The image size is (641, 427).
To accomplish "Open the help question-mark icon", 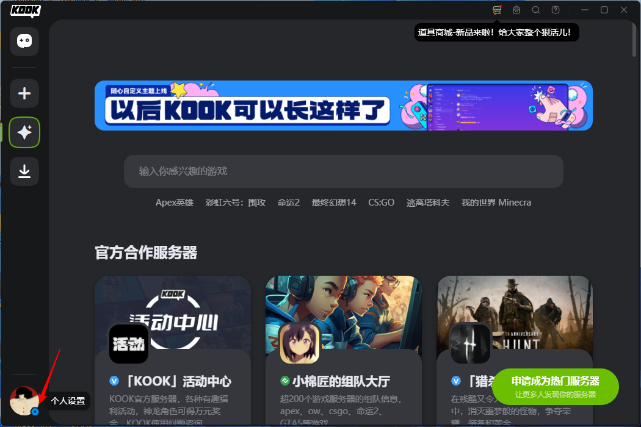I will (x=555, y=10).
